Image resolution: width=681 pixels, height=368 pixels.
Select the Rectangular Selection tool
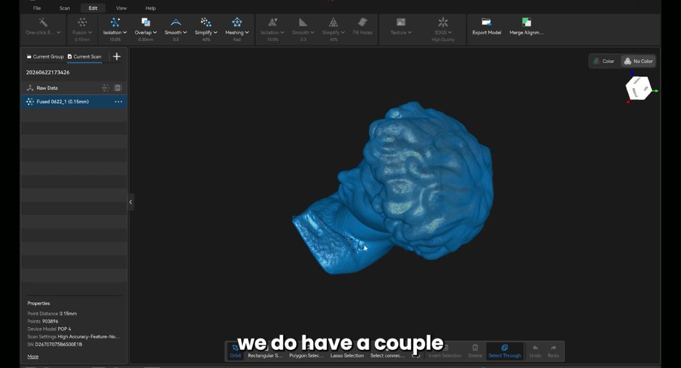pos(265,351)
